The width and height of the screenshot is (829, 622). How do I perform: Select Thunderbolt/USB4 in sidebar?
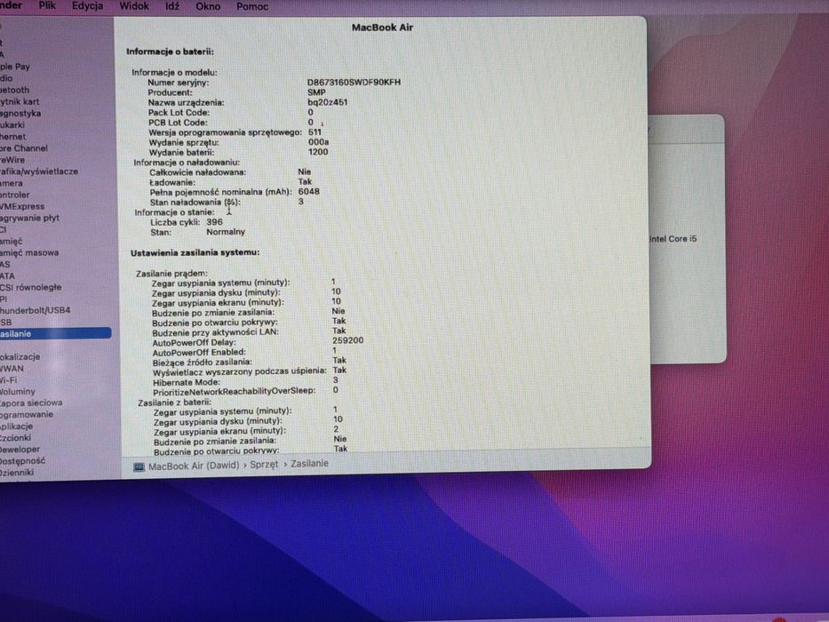click(35, 310)
